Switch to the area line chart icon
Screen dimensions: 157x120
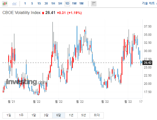(14, 4)
